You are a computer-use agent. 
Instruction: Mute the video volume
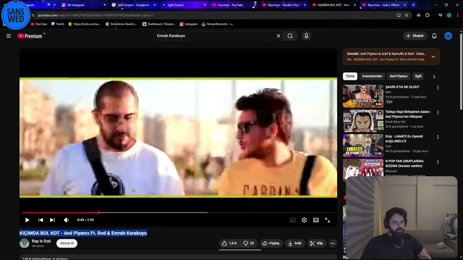point(66,220)
